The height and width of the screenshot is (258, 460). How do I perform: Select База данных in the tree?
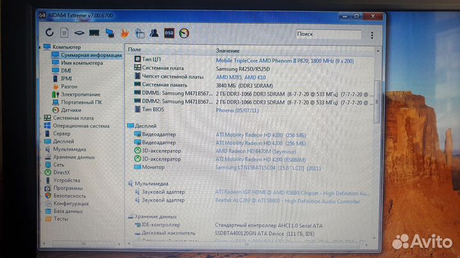point(68,211)
